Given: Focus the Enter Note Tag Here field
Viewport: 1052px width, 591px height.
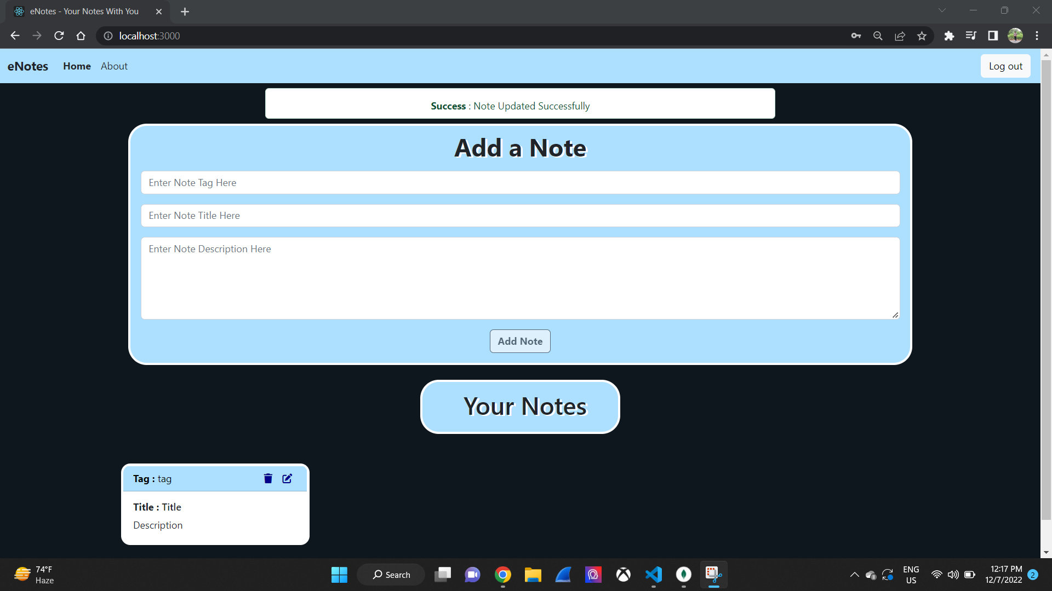Looking at the screenshot, I should 520,183.
